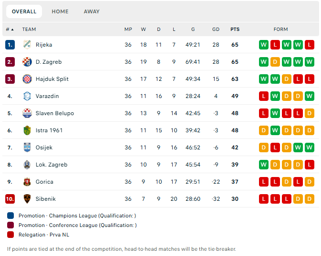The image size is (321, 256).
Task: Click the D. Zagreb club crest
Action: pyautogui.click(x=27, y=62)
